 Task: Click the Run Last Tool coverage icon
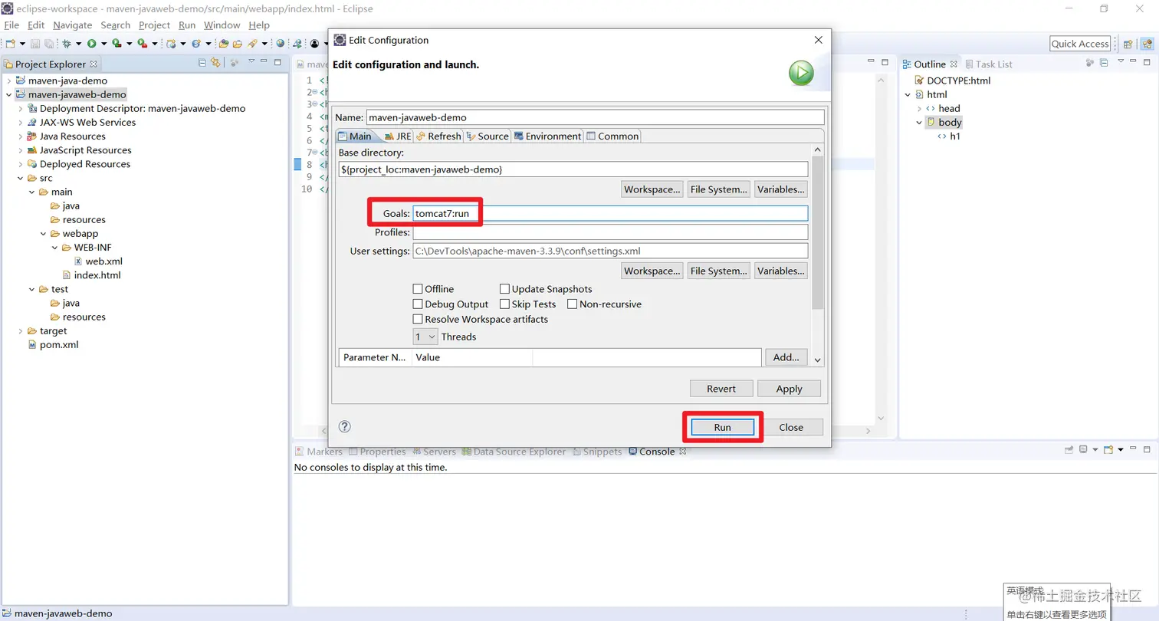[117, 44]
